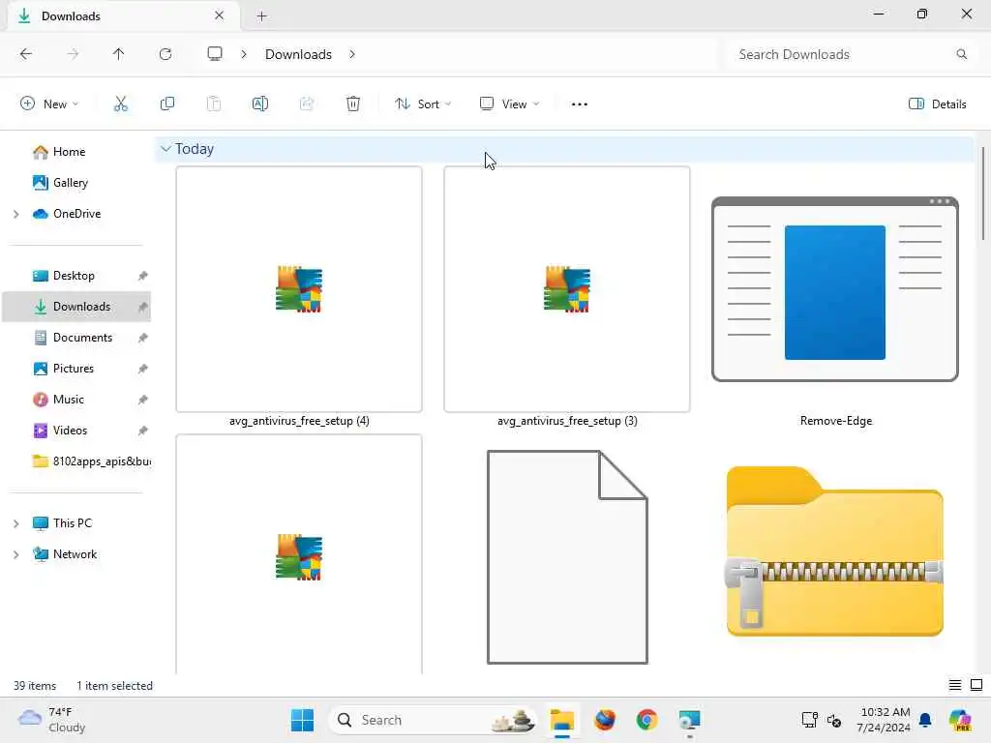
Task: Open the Sort dropdown menu
Action: (423, 104)
